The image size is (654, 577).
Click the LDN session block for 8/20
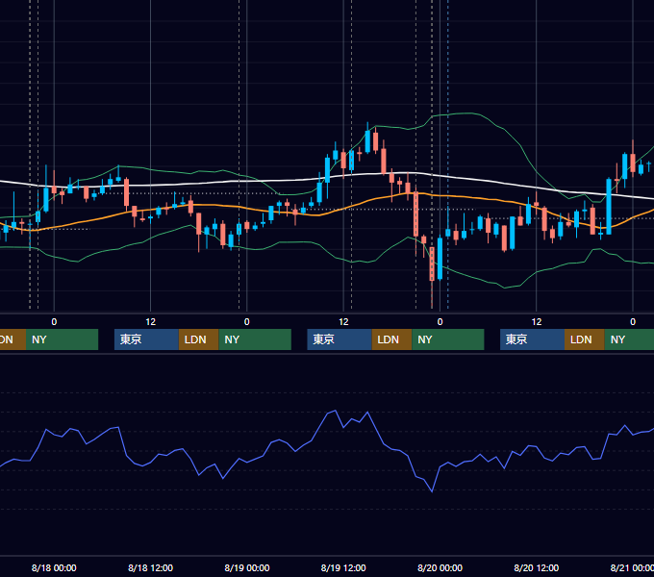(x=585, y=339)
